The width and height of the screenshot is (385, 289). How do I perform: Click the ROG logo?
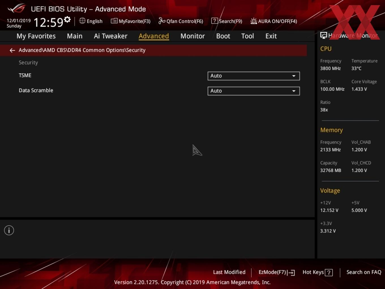(x=16, y=8)
